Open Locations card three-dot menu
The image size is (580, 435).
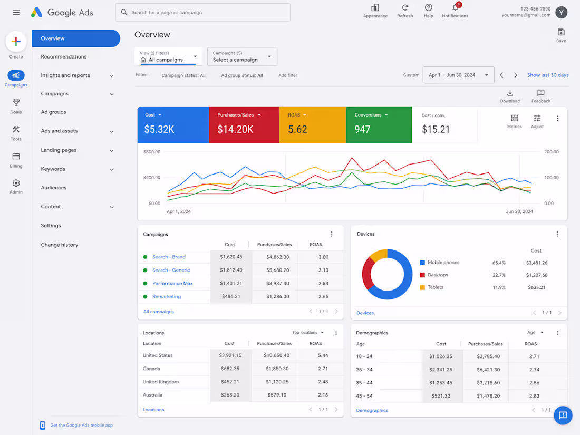pos(336,333)
